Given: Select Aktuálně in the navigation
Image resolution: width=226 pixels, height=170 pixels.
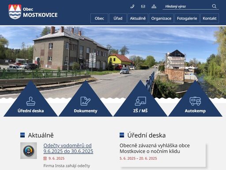Looking at the screenshot, I should tap(138, 18).
